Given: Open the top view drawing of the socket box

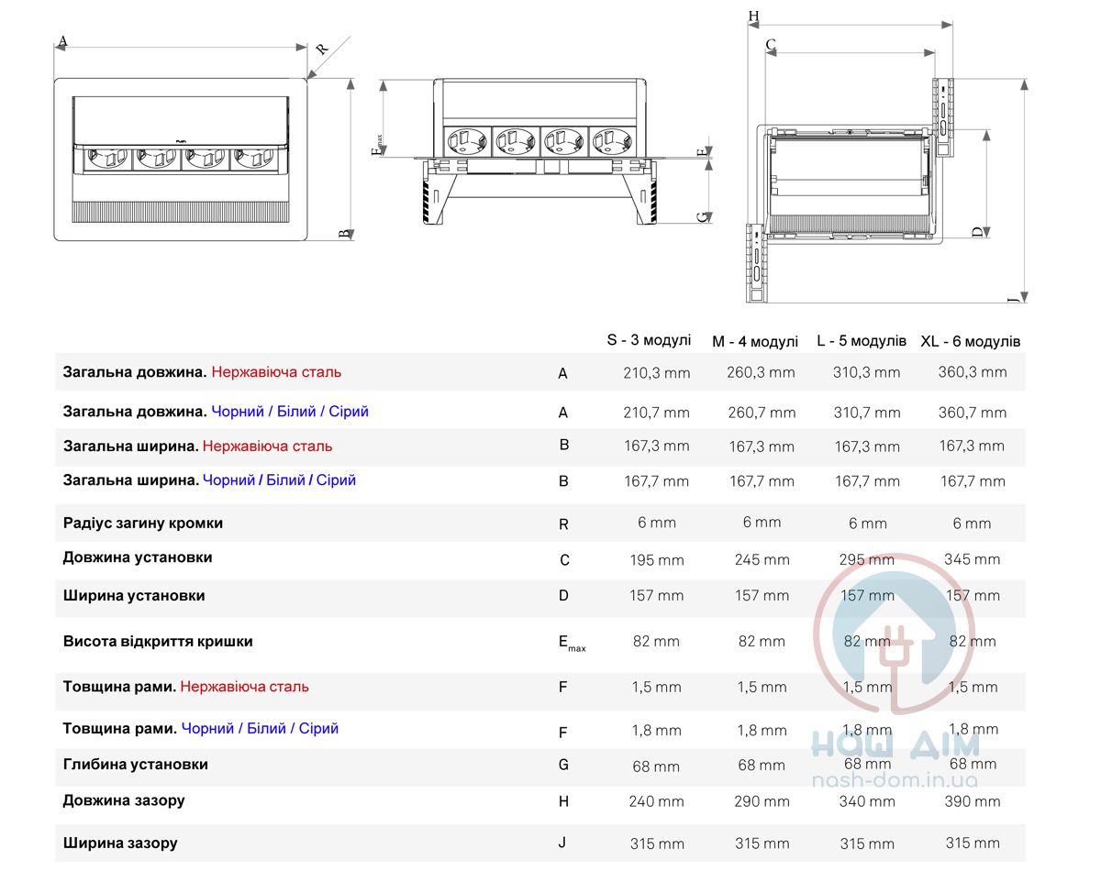Looking at the screenshot, I should pos(180,158).
